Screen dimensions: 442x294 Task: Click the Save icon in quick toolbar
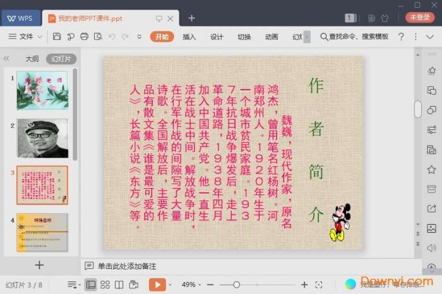tap(57, 37)
